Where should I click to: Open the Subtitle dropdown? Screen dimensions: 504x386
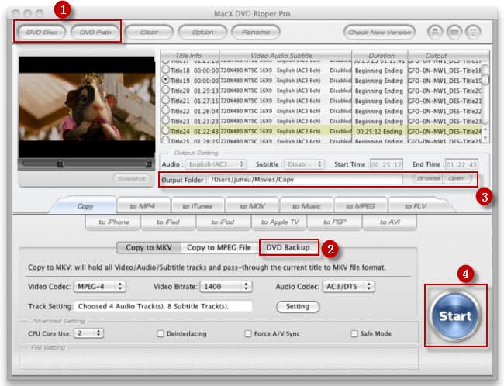[304, 164]
